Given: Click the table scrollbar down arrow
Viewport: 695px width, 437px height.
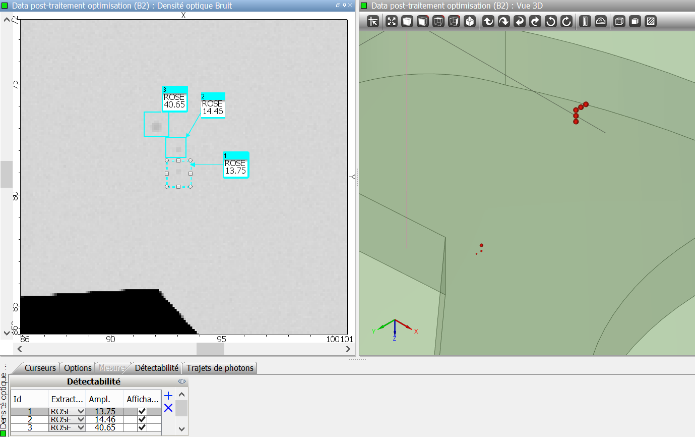Looking at the screenshot, I should (x=182, y=429).
